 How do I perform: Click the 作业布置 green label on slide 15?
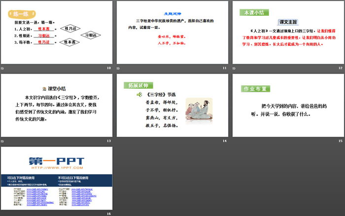pyautogui.click(x=255, y=89)
